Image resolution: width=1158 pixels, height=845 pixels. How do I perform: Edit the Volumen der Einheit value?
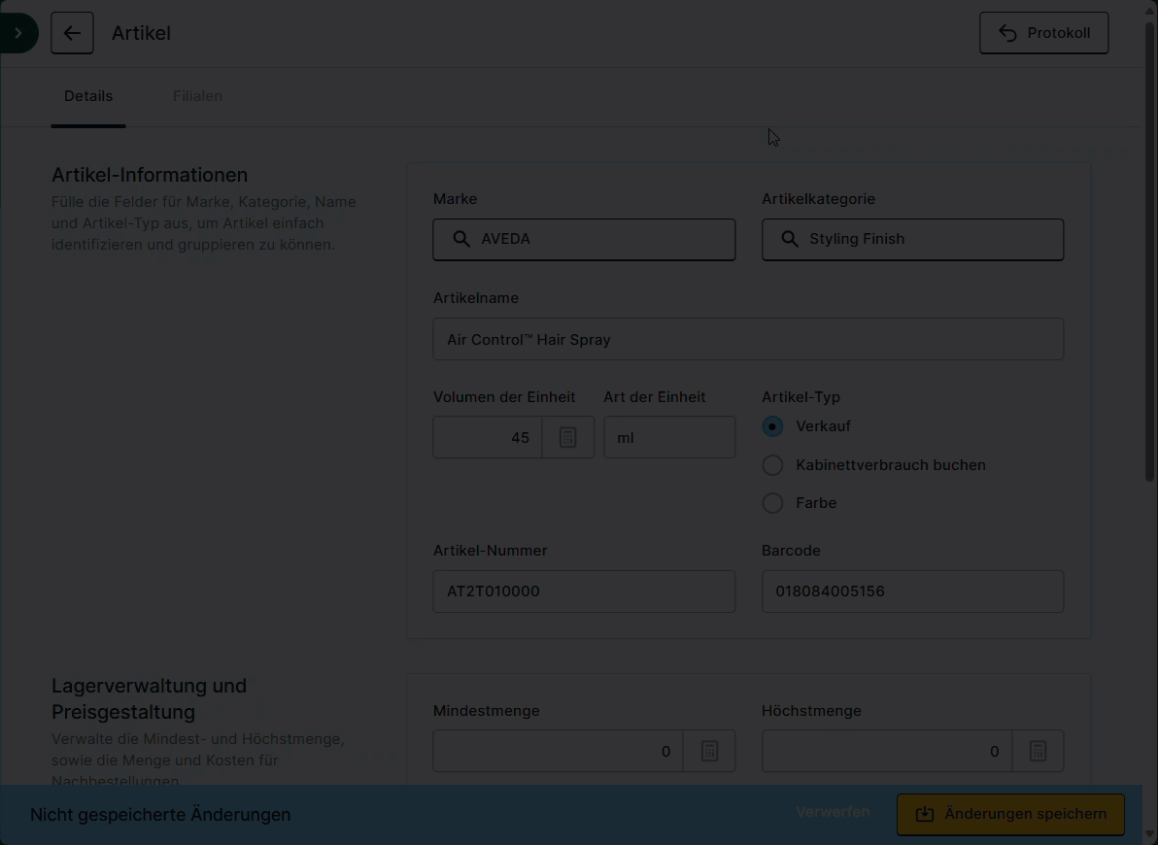(x=488, y=437)
